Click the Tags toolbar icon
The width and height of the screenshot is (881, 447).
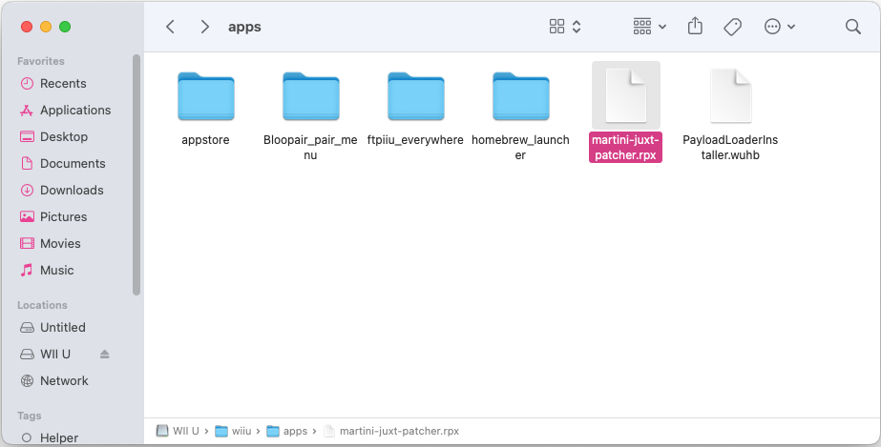tap(732, 27)
